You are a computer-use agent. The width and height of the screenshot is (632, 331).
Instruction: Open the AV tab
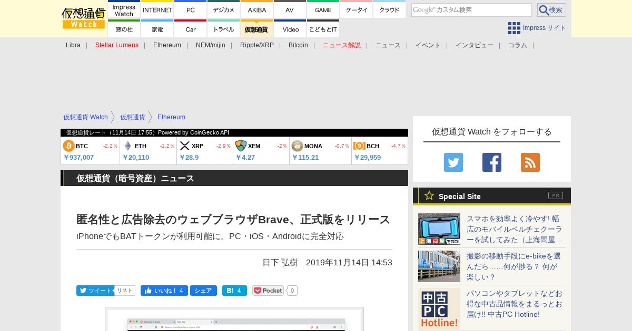[x=290, y=10]
